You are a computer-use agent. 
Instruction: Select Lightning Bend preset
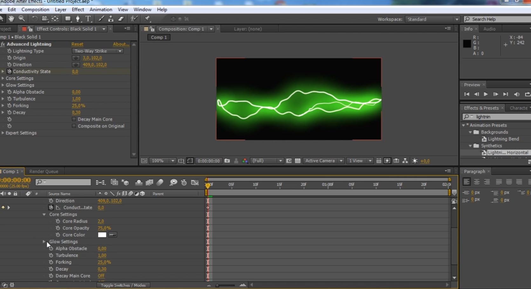tap(503, 139)
